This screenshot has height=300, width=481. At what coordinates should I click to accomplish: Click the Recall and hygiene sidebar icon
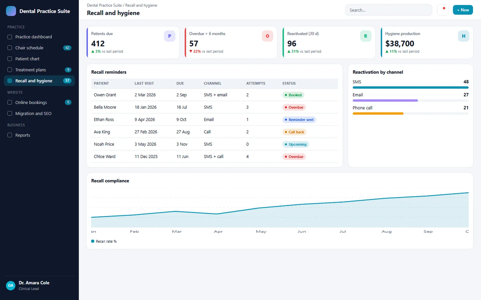10,81
